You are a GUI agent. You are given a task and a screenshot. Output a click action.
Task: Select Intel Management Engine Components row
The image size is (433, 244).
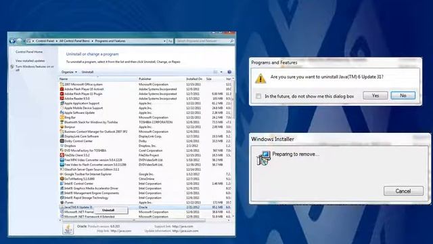pyautogui.click(x=145, y=193)
